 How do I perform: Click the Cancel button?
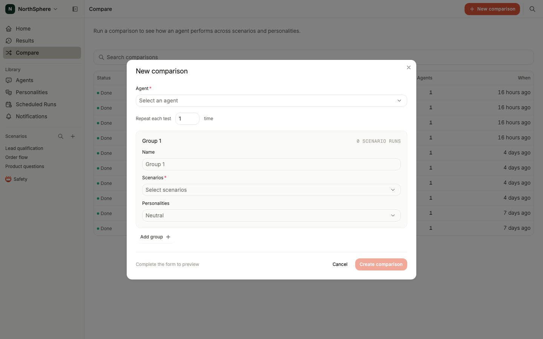click(340, 264)
